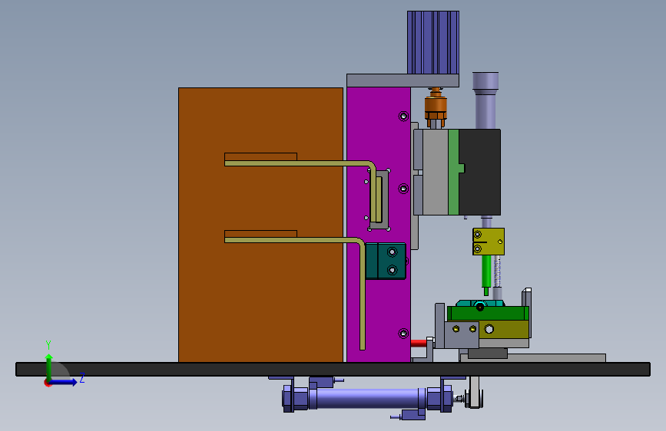Click the clevis rod end on the cylinder
The image size is (666, 431).
point(474,398)
